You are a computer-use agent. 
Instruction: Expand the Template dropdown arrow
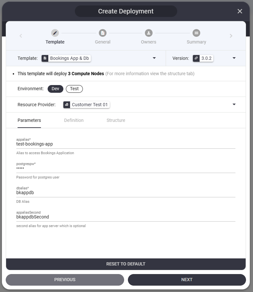click(154, 58)
